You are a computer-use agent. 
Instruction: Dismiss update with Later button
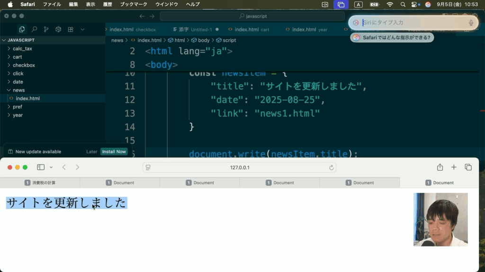[92, 152]
